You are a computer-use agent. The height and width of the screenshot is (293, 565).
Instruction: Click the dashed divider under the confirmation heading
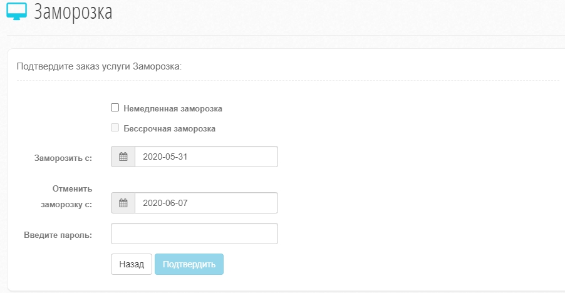point(288,81)
